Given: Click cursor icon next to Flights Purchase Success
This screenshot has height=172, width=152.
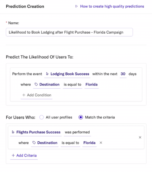Looking at the screenshot, I should 13,132.
